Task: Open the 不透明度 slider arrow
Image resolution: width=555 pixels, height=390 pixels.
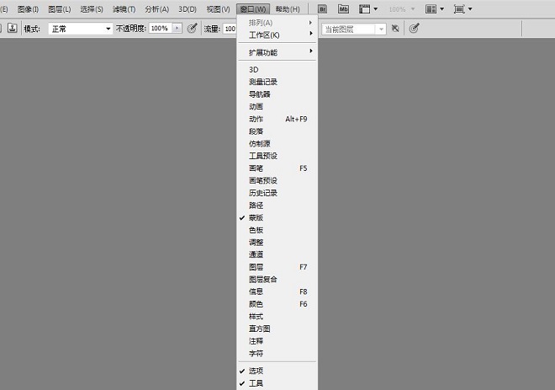Action: pos(177,28)
